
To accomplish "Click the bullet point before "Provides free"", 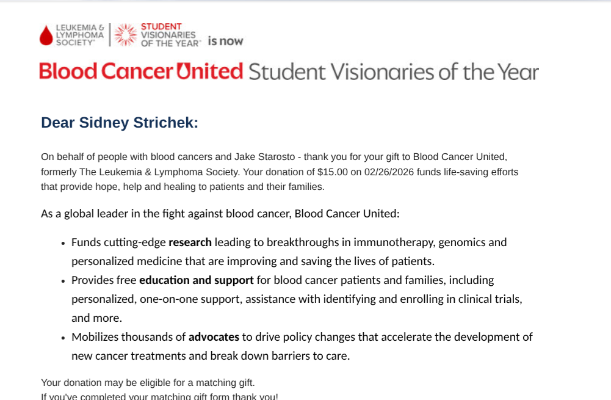I will click(63, 281).
